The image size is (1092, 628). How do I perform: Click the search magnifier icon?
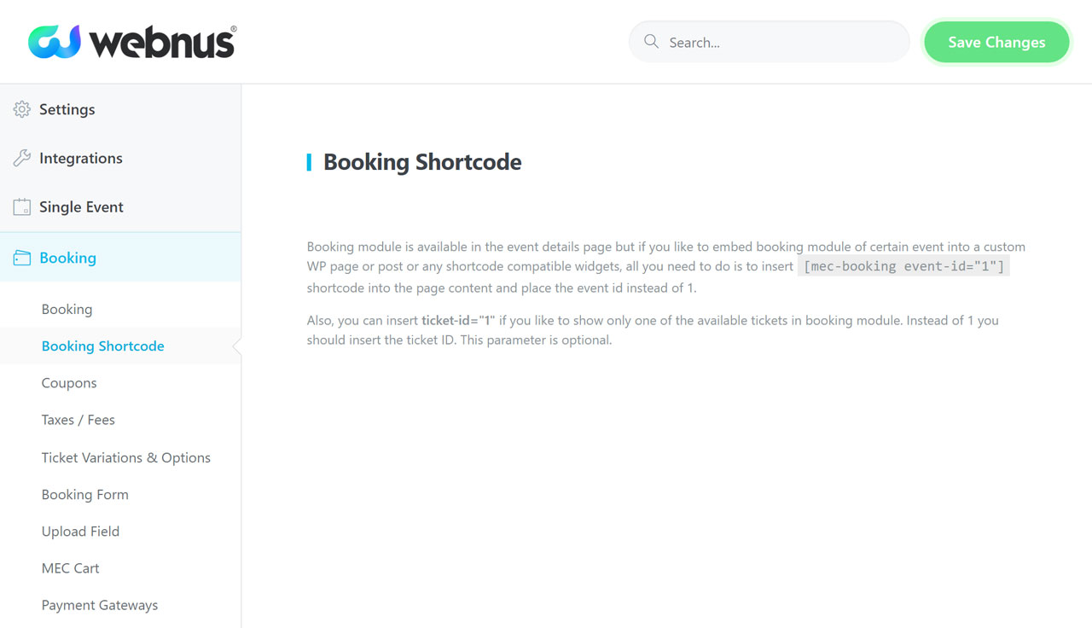pyautogui.click(x=651, y=42)
